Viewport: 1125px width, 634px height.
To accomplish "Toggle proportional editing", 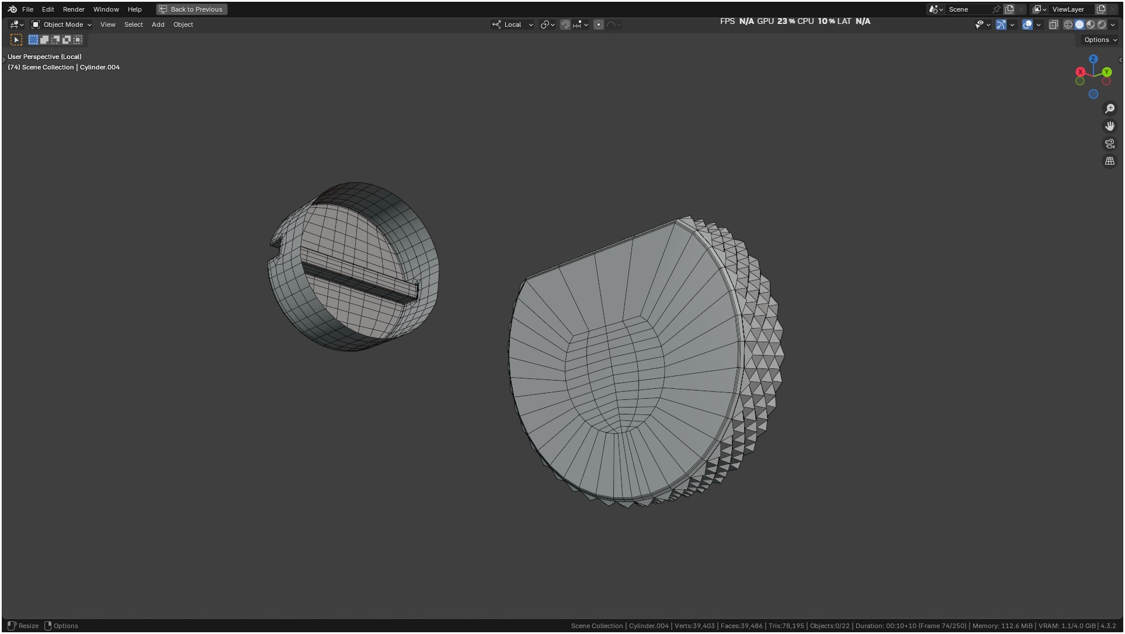I will coord(598,25).
